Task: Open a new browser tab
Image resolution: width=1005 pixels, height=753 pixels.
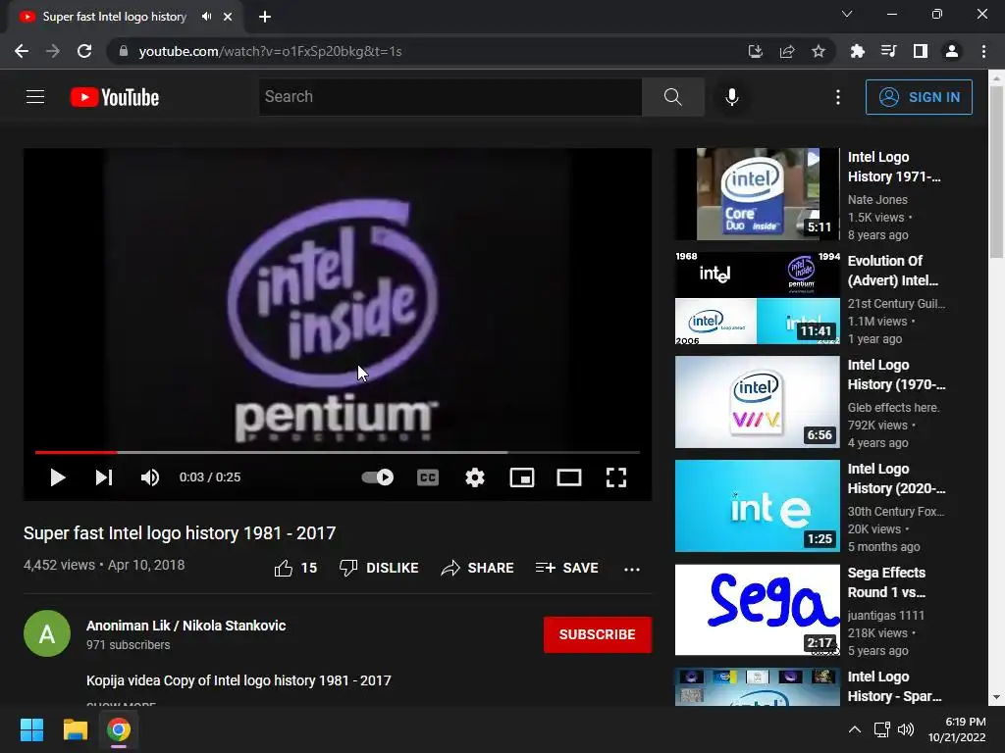Action: point(265,18)
